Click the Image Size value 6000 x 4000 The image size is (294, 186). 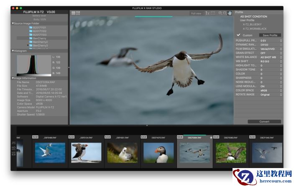(x=44, y=100)
